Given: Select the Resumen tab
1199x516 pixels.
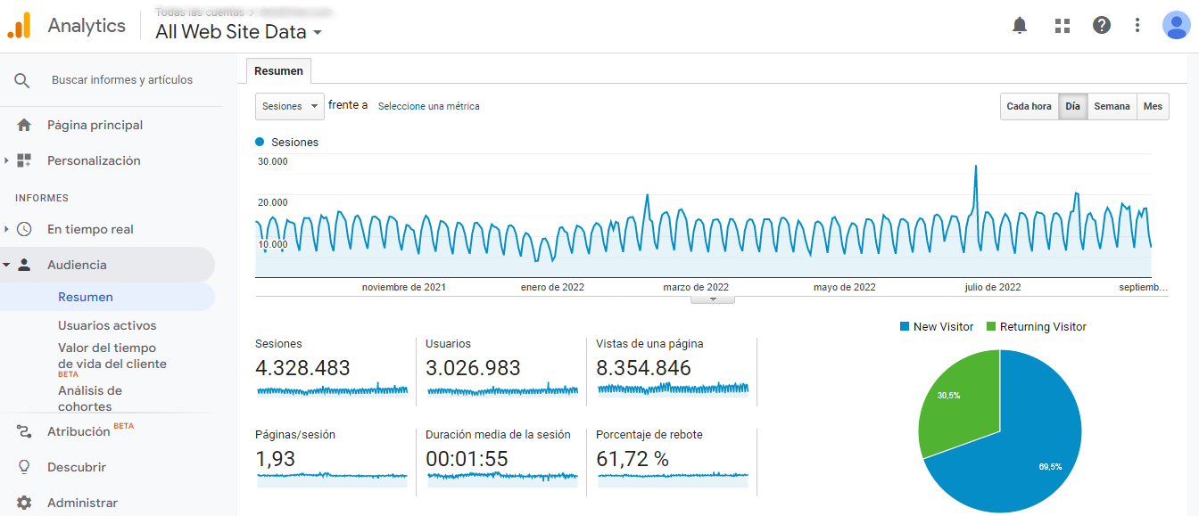Looking at the screenshot, I should point(278,71).
